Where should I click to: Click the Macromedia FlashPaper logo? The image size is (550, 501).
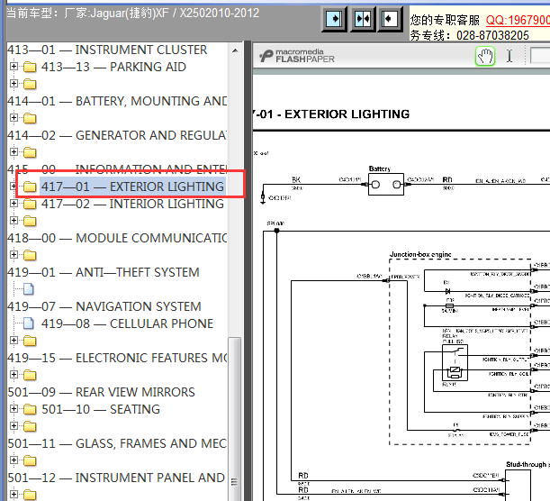(297, 56)
